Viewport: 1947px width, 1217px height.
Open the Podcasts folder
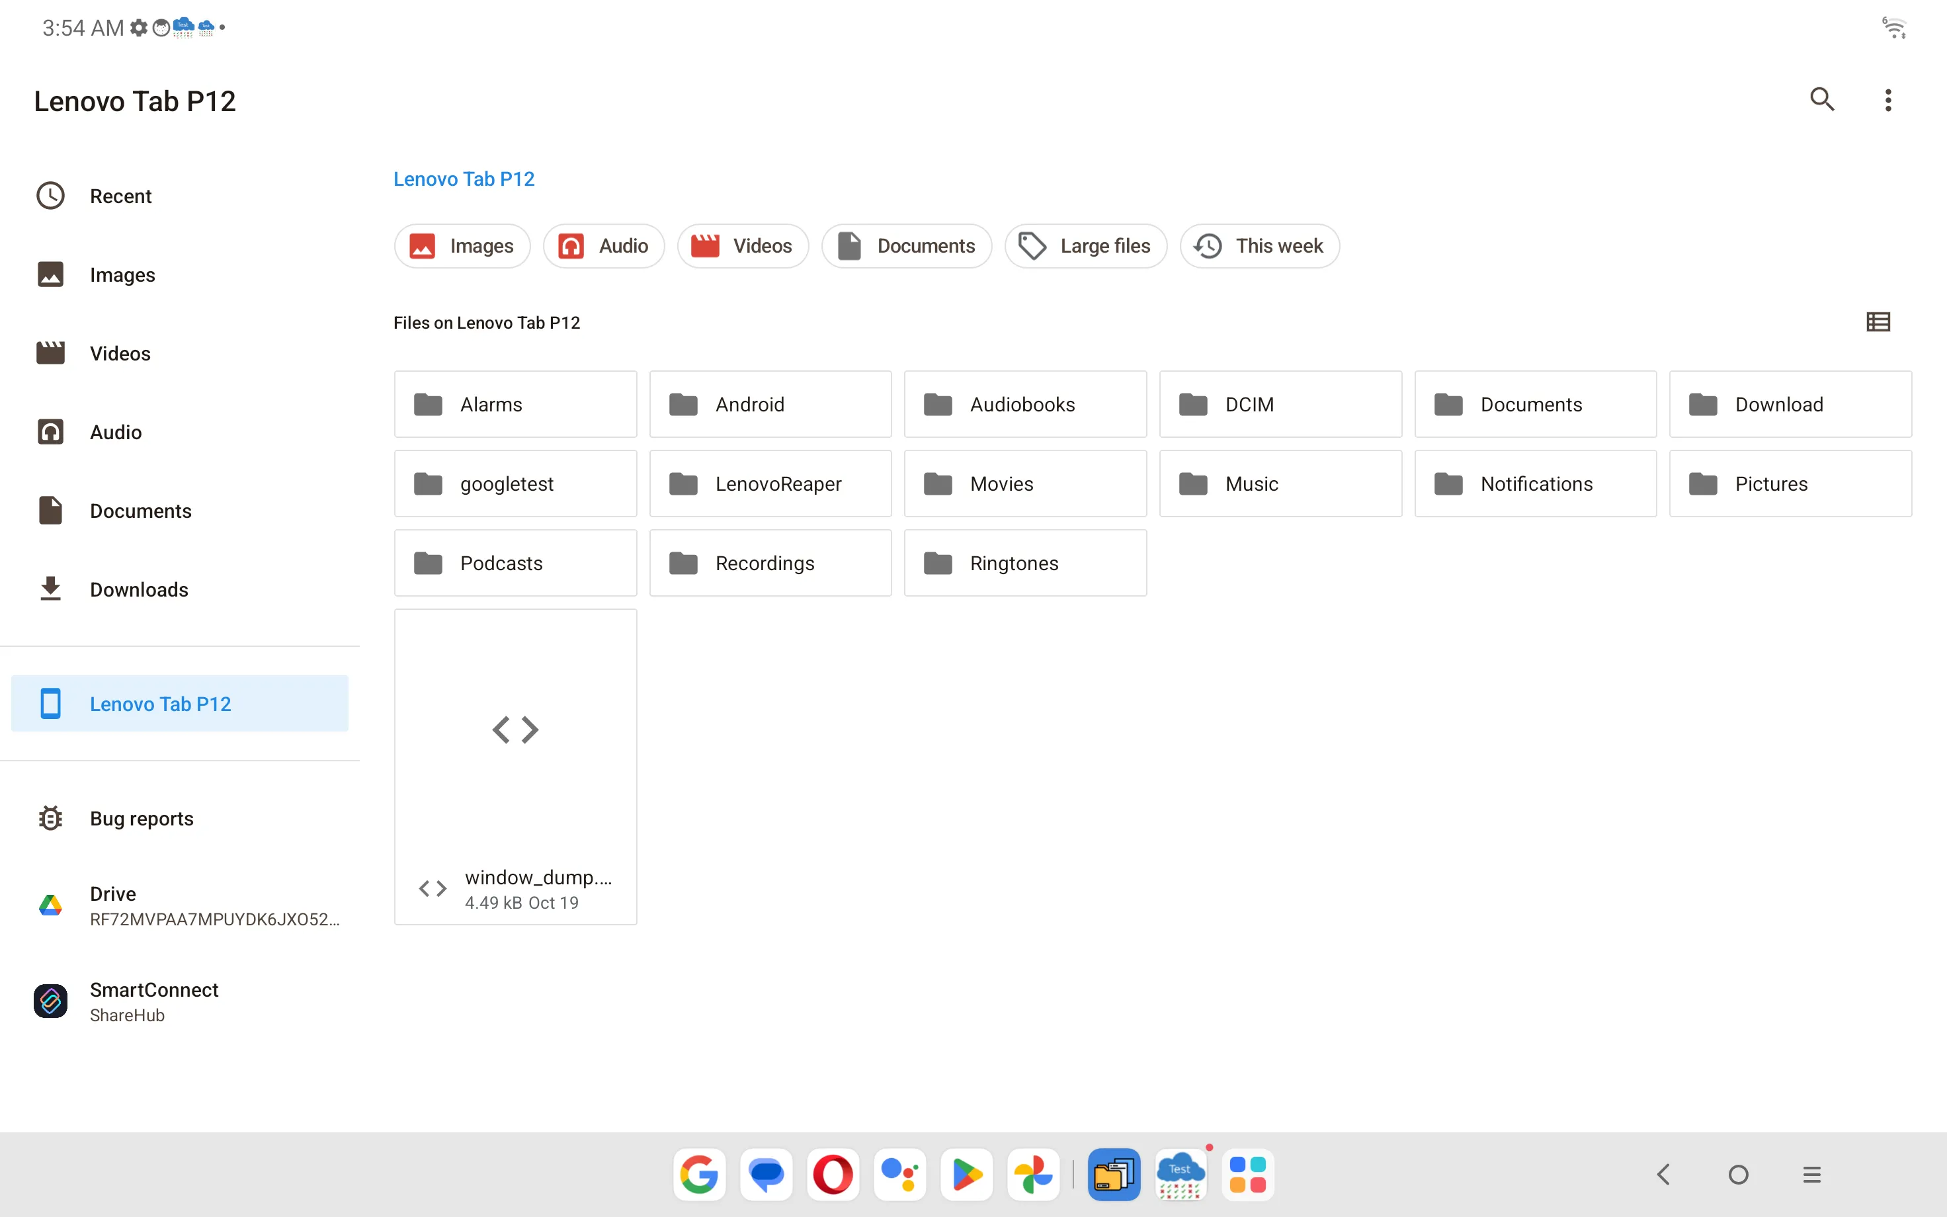coord(515,563)
